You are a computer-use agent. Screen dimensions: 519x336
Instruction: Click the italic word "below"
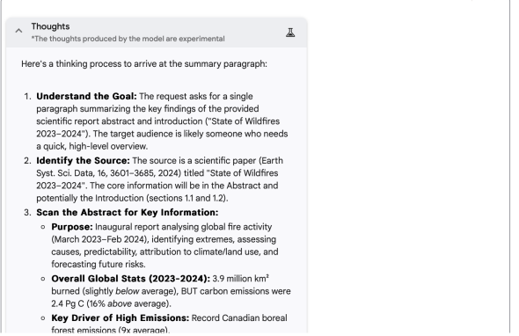[127, 291]
